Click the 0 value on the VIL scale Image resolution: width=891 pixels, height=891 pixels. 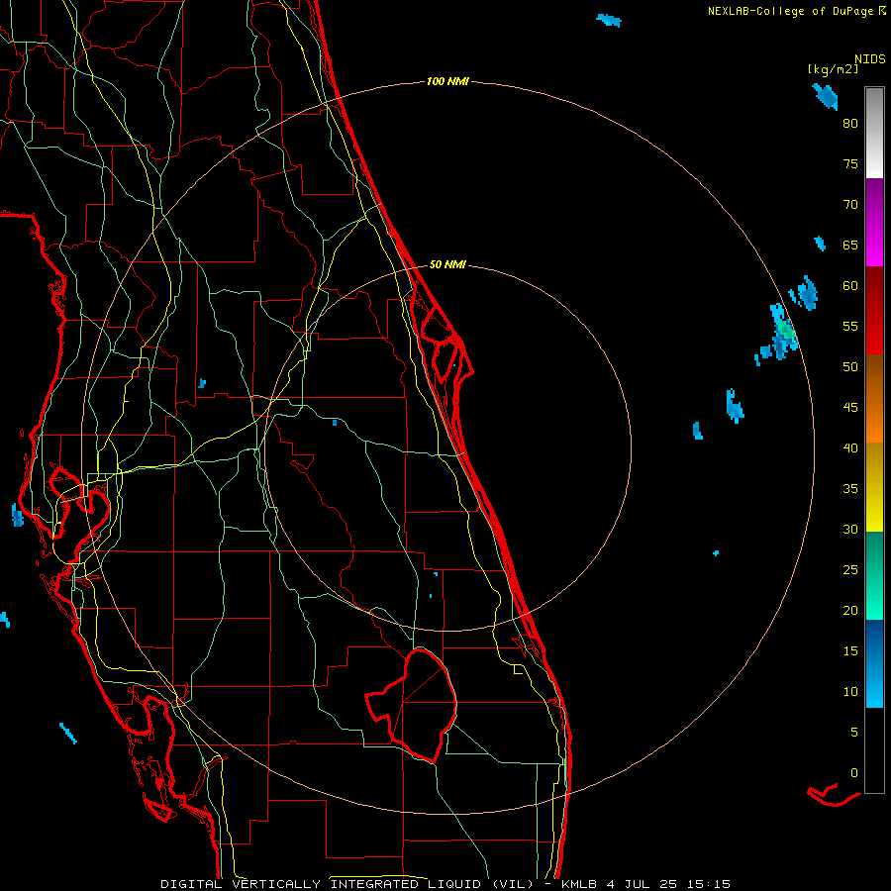click(x=854, y=773)
